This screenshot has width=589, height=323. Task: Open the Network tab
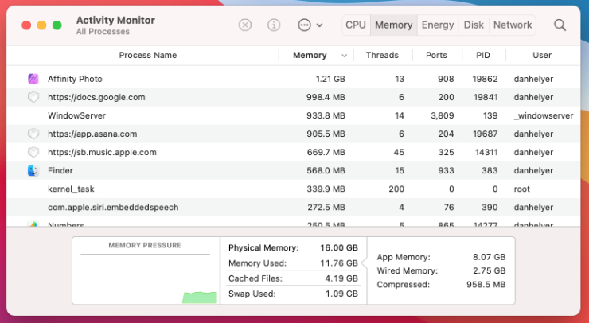click(513, 25)
